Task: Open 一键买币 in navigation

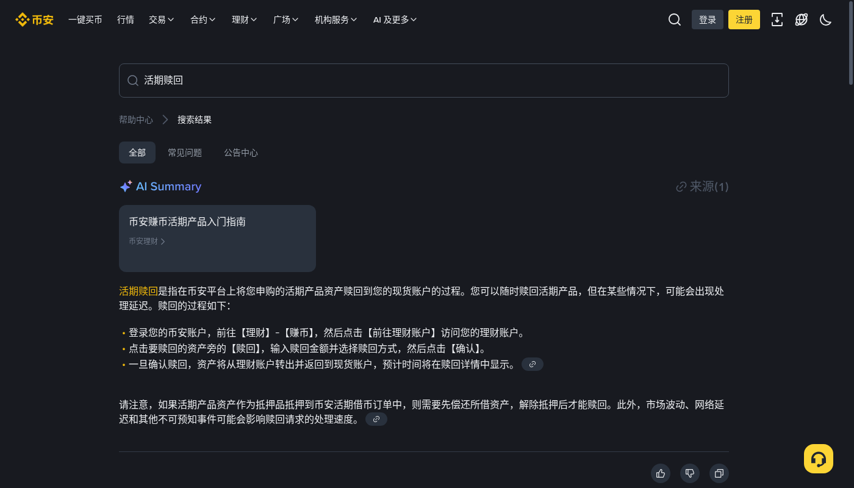Action: click(85, 20)
